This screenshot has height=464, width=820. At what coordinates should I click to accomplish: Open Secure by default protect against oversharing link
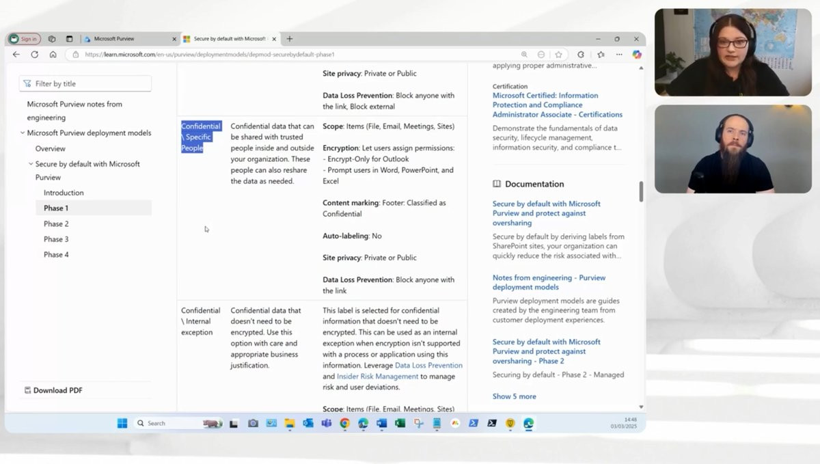tap(547, 213)
